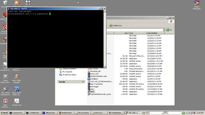Open the Nero Home Essentials SE shortcut
The image size is (205, 115).
5,91
